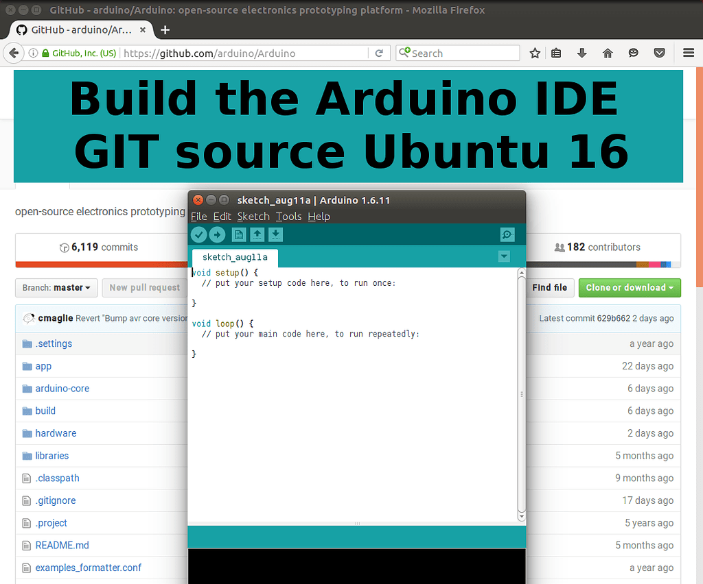Open Firefox downloads arrow icon
703x584 pixels.
(x=582, y=53)
